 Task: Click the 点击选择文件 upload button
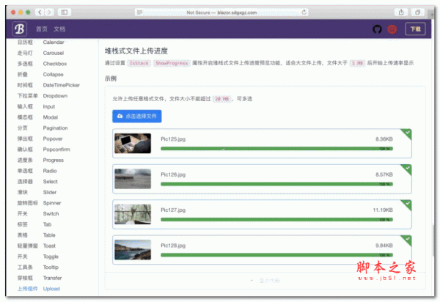[137, 116]
